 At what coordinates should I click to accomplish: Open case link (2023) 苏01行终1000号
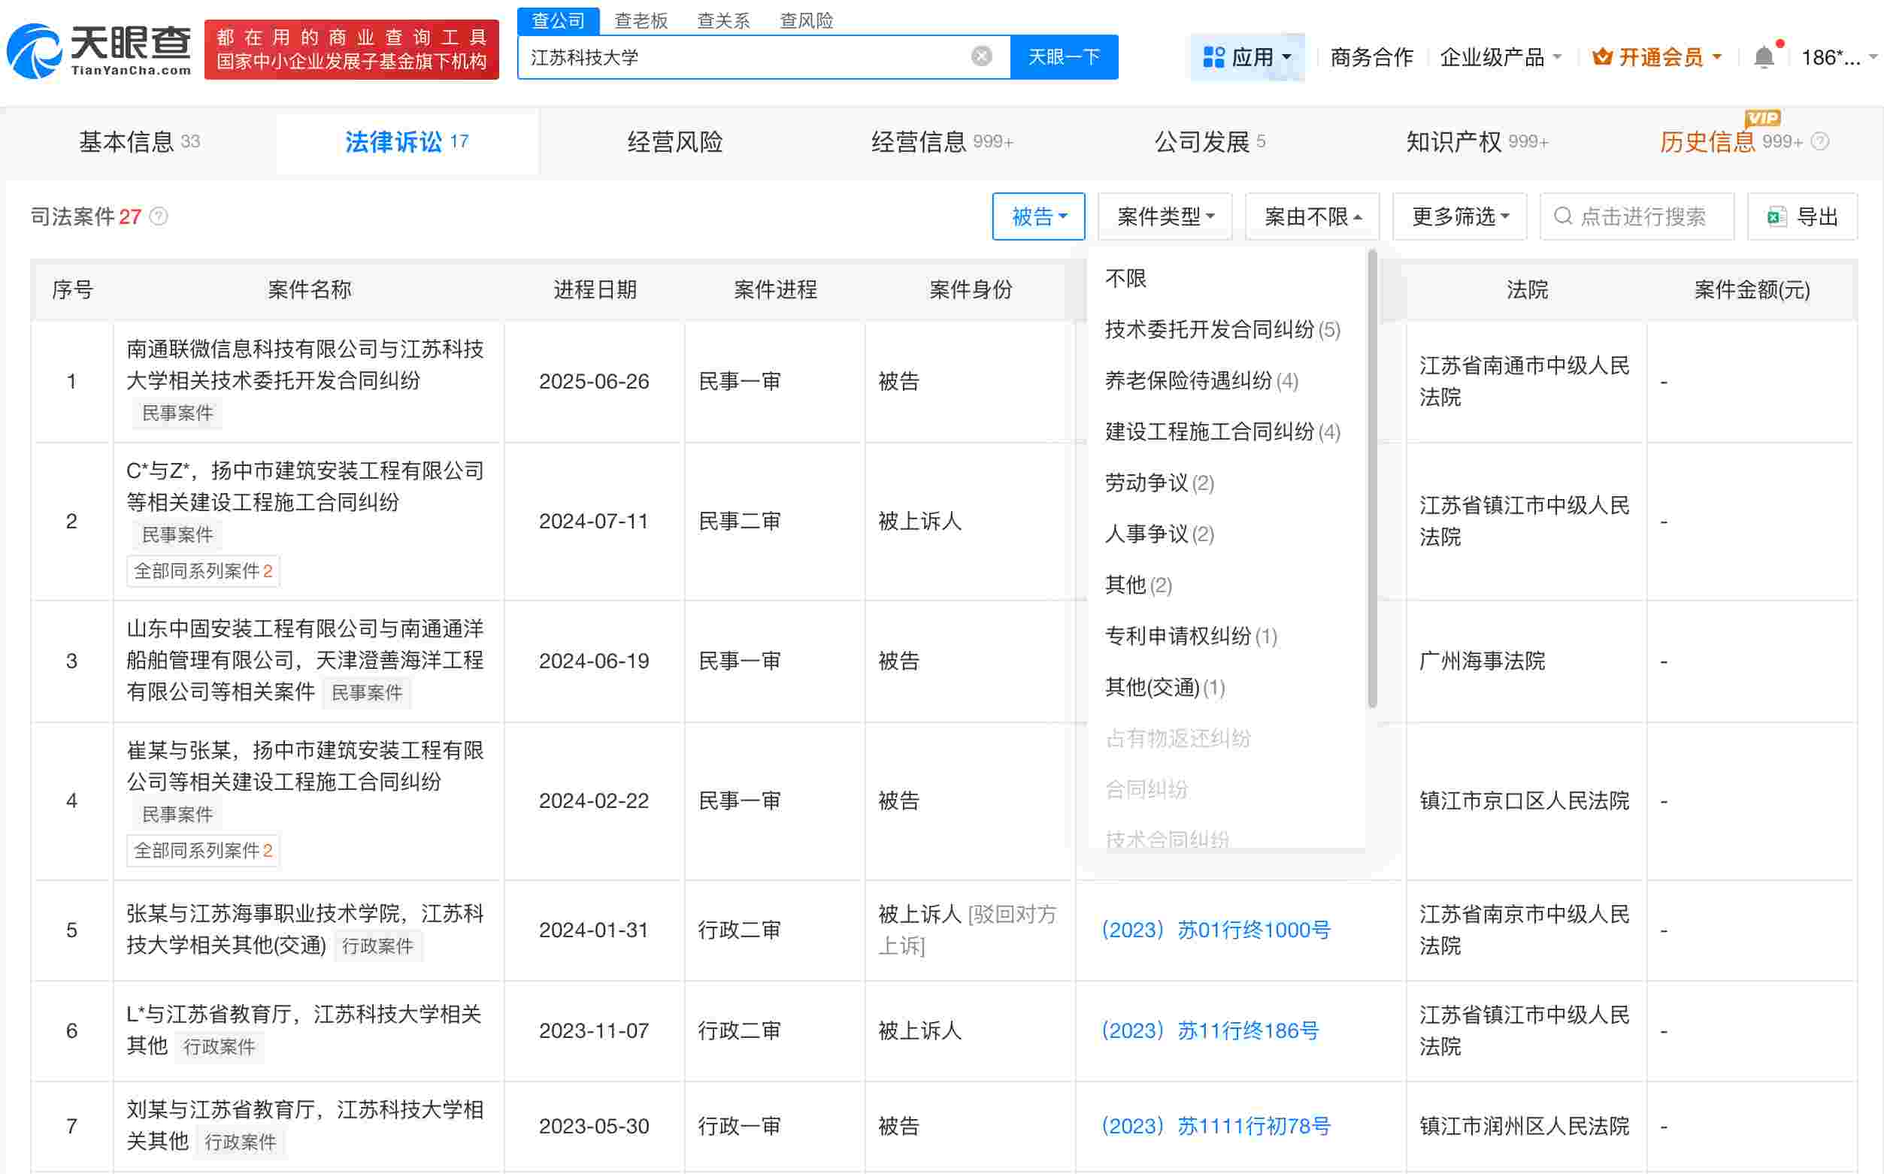[1216, 930]
